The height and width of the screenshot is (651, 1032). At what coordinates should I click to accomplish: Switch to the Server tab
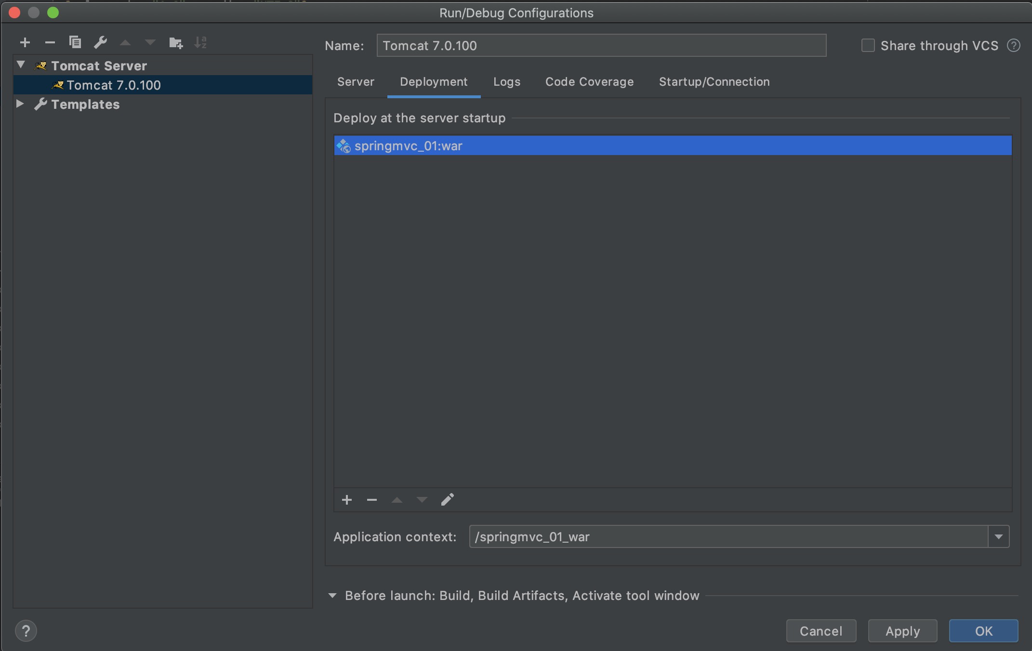(356, 82)
